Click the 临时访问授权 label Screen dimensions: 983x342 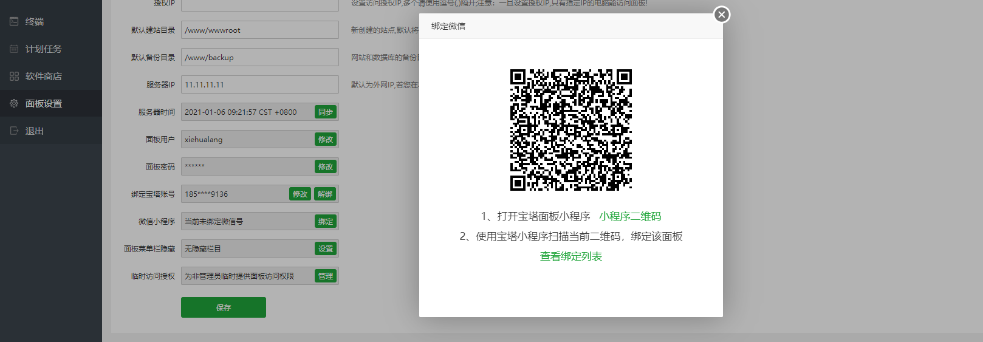click(x=153, y=276)
